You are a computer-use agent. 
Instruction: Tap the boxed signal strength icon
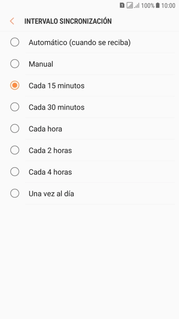pos(130,5)
